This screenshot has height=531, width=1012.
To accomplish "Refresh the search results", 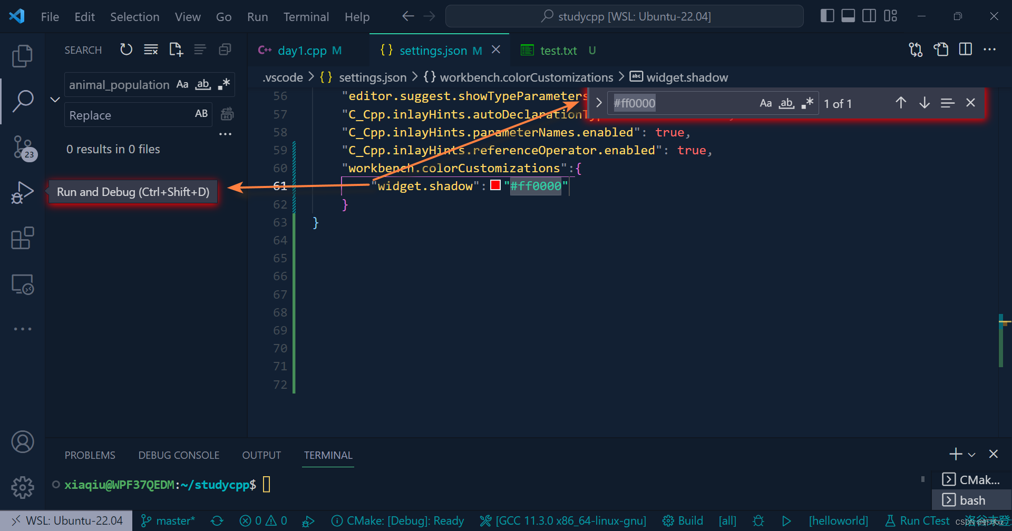I will (126, 50).
